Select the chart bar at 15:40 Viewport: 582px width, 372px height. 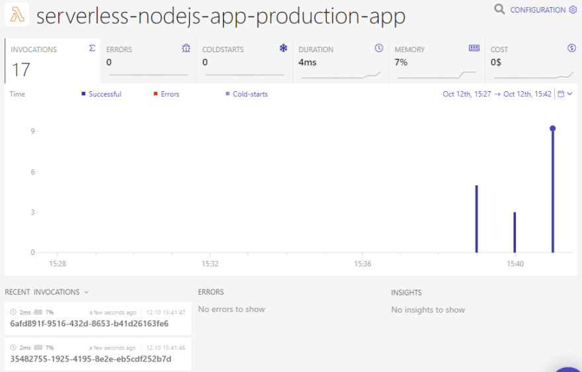tap(515, 233)
